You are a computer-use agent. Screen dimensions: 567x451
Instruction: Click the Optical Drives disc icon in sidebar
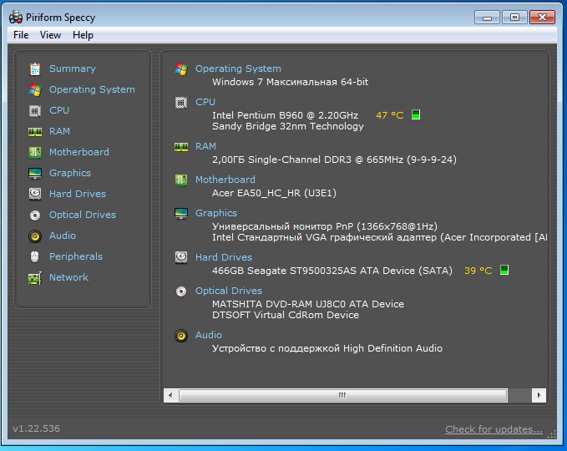[x=34, y=215]
